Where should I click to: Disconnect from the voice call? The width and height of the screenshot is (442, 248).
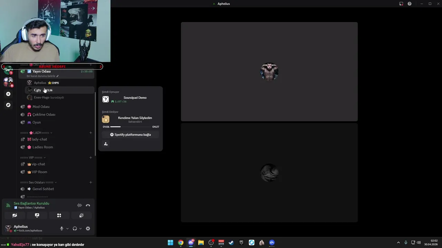click(88, 205)
